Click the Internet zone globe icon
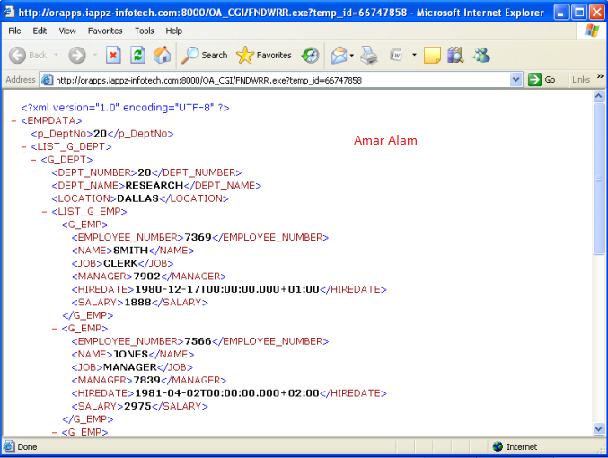This screenshot has width=608, height=458. 498,446
